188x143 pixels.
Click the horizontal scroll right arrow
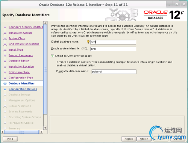pos(41,132)
